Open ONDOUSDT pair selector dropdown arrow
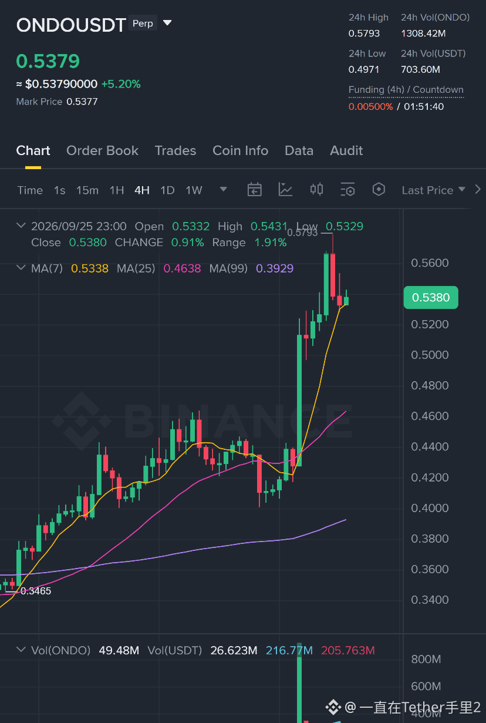Viewport: 486px width, 723px height. [x=167, y=23]
